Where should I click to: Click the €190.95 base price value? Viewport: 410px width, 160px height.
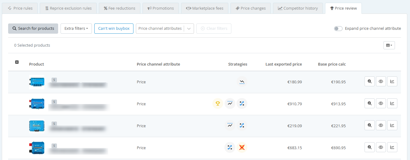(338, 82)
